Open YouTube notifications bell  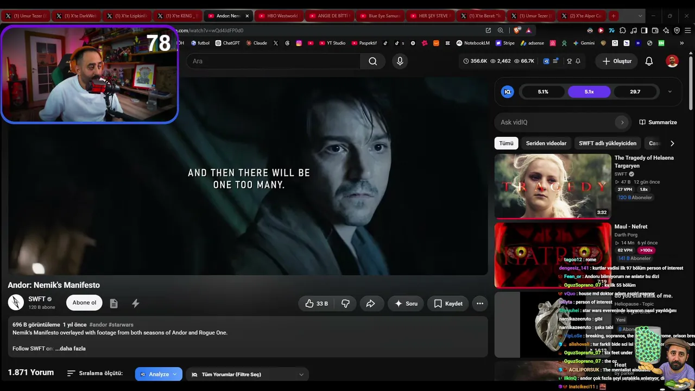[x=649, y=61]
